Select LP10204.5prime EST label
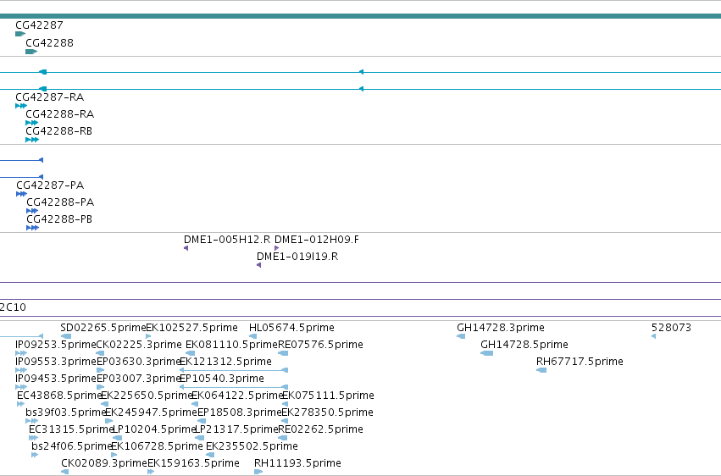The width and height of the screenshot is (721, 476). point(154,430)
